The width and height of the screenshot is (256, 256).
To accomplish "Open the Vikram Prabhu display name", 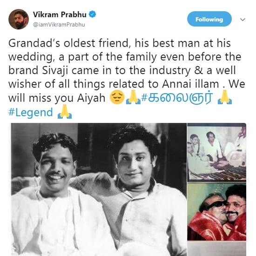I will (x=60, y=14).
